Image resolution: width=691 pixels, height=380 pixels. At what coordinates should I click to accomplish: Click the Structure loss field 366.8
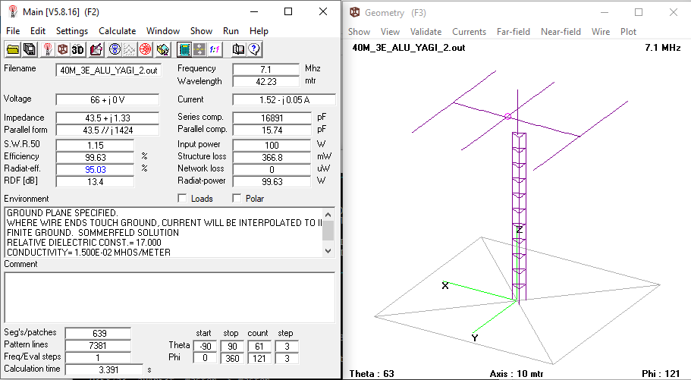[x=272, y=157]
